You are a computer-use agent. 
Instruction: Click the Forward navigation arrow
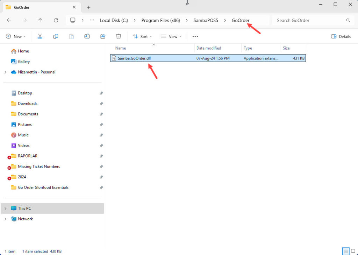[24, 20]
